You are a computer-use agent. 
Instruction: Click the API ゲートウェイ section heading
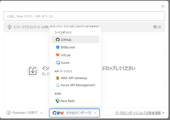click(x=63, y=71)
